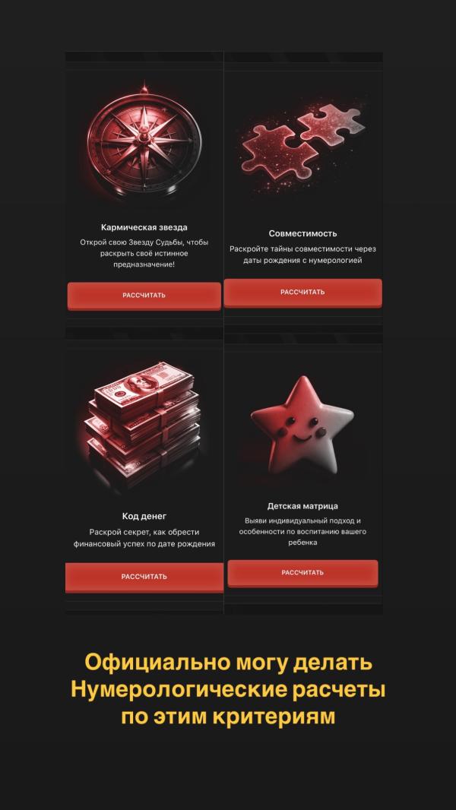
Task: Click РАССЧИТАТЬ under Кармическая звезда
Action: [144, 296]
